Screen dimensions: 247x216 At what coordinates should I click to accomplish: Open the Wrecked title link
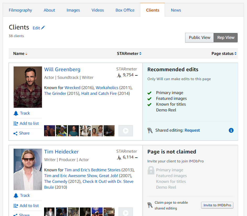(72, 88)
